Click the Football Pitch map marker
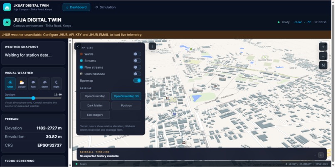 [x=265, y=57]
